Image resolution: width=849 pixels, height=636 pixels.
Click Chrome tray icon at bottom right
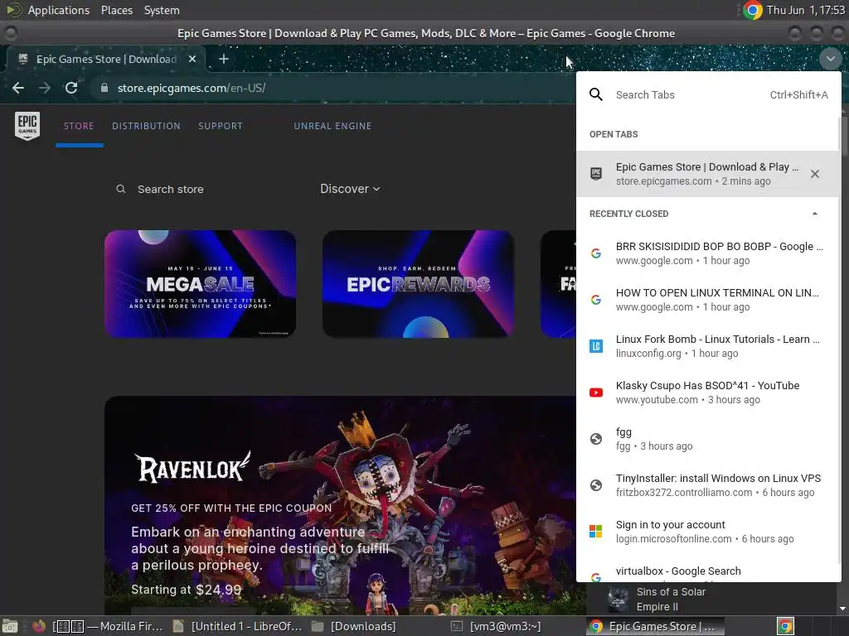point(785,626)
